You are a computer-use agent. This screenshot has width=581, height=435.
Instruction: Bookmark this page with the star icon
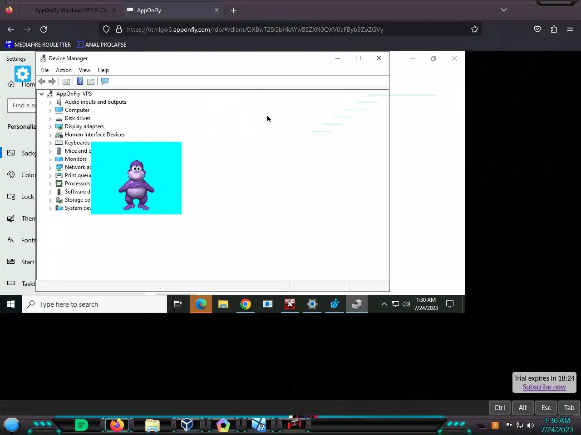pyautogui.click(x=475, y=29)
